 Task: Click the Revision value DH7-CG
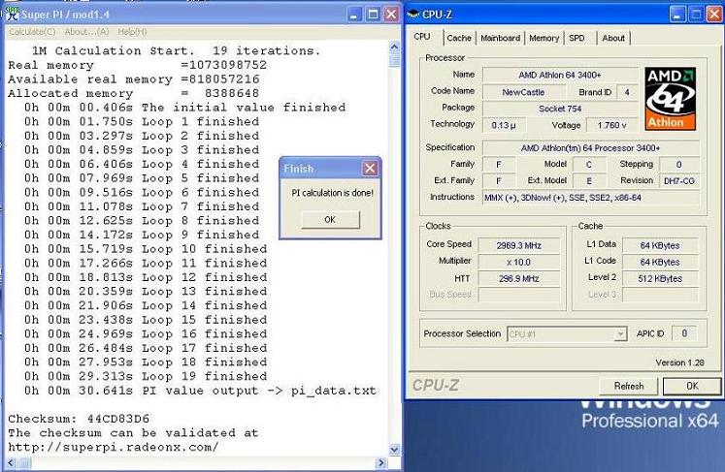point(678,180)
